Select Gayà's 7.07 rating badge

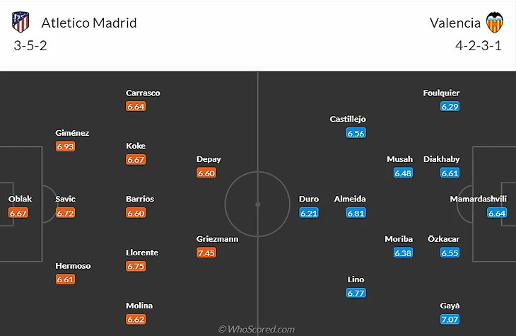(x=450, y=319)
